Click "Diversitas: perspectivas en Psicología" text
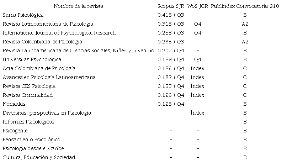 47,113
